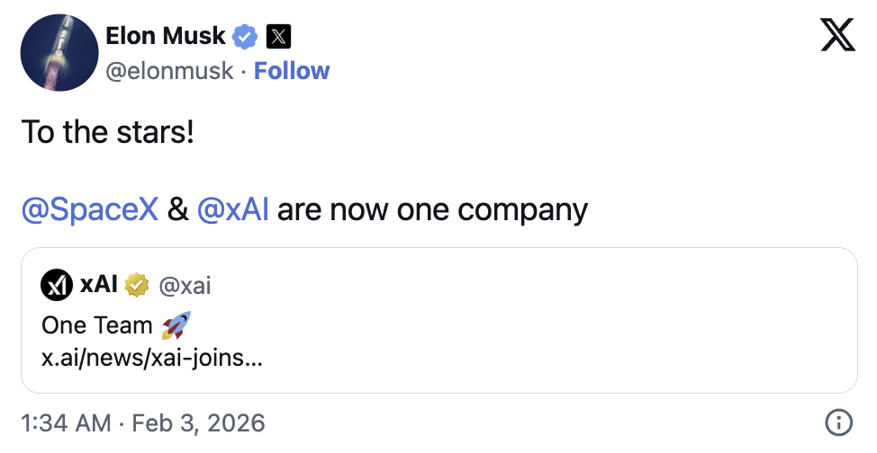Screen dimensions: 877x453
Task: Open Elon Musk's rocket profile picture
Action: pos(58,53)
